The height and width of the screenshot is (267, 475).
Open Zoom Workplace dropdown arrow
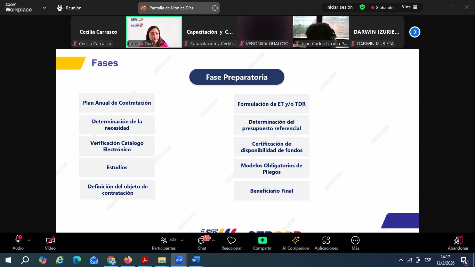point(44,8)
